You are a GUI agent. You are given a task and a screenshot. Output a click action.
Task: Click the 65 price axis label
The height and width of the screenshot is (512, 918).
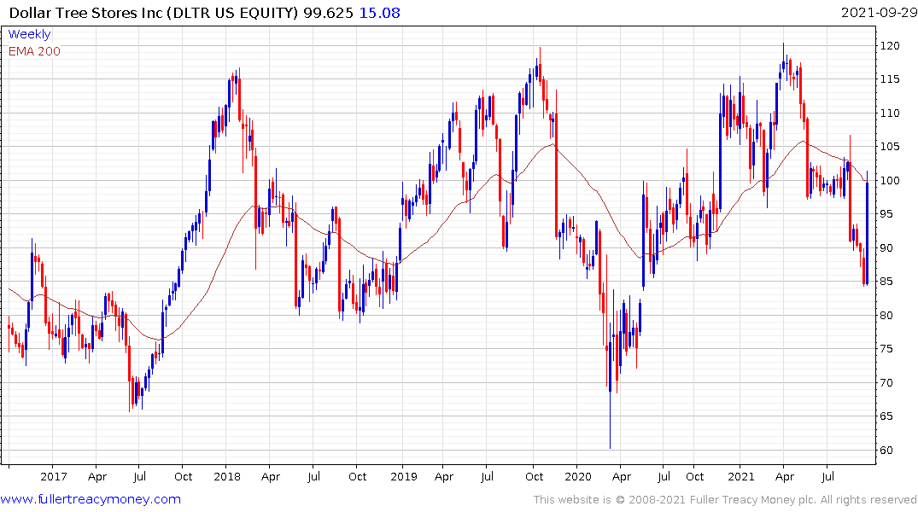(887, 416)
